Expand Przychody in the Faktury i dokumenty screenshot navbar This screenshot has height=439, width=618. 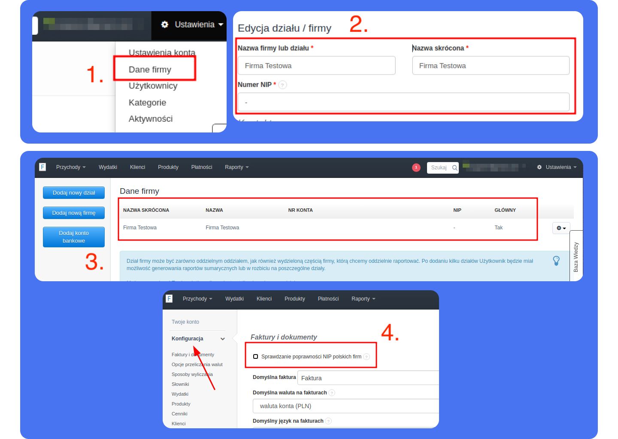tap(197, 299)
